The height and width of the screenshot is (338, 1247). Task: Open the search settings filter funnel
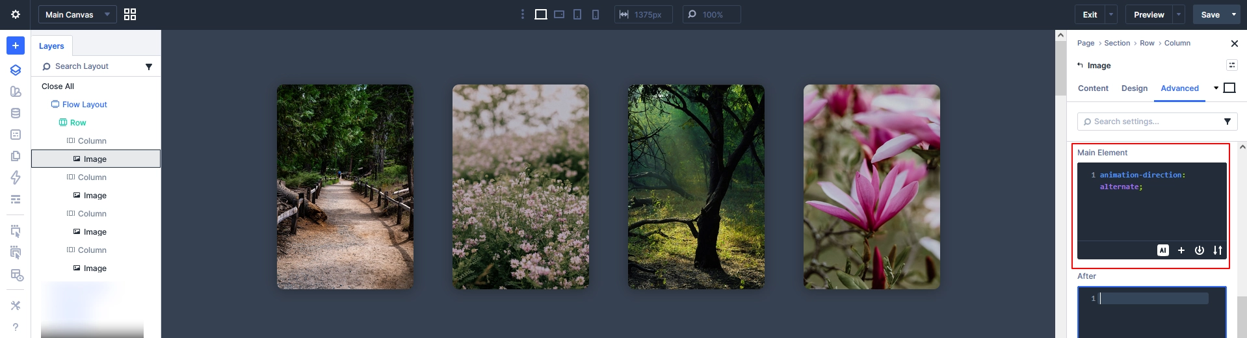[x=1227, y=122]
